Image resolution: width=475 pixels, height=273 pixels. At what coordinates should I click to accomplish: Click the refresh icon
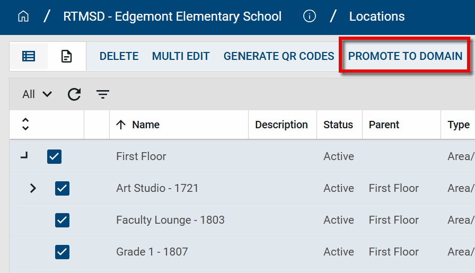[x=74, y=94]
